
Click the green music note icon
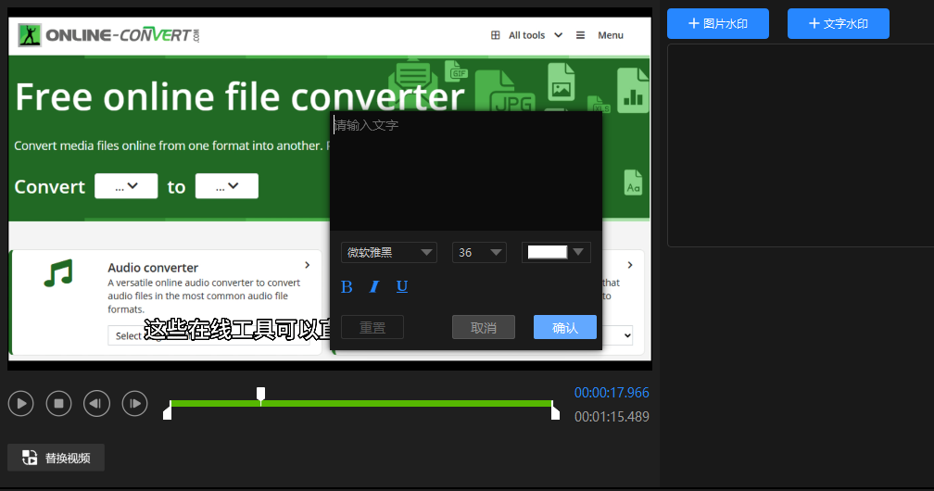click(x=58, y=273)
